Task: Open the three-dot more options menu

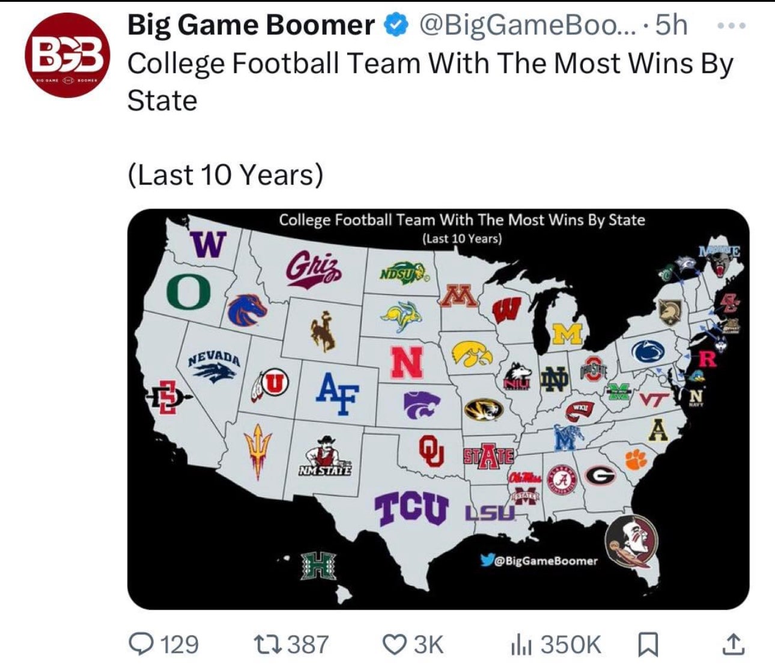Action: click(x=732, y=26)
